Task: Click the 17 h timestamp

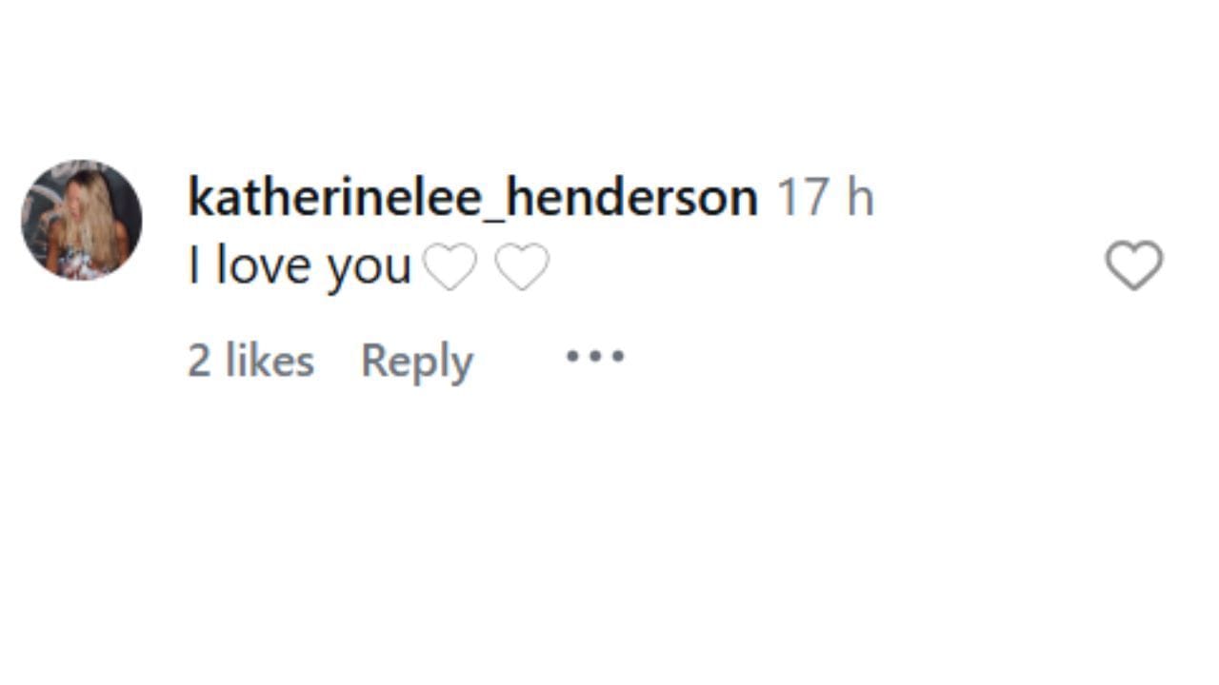Action: coord(825,198)
